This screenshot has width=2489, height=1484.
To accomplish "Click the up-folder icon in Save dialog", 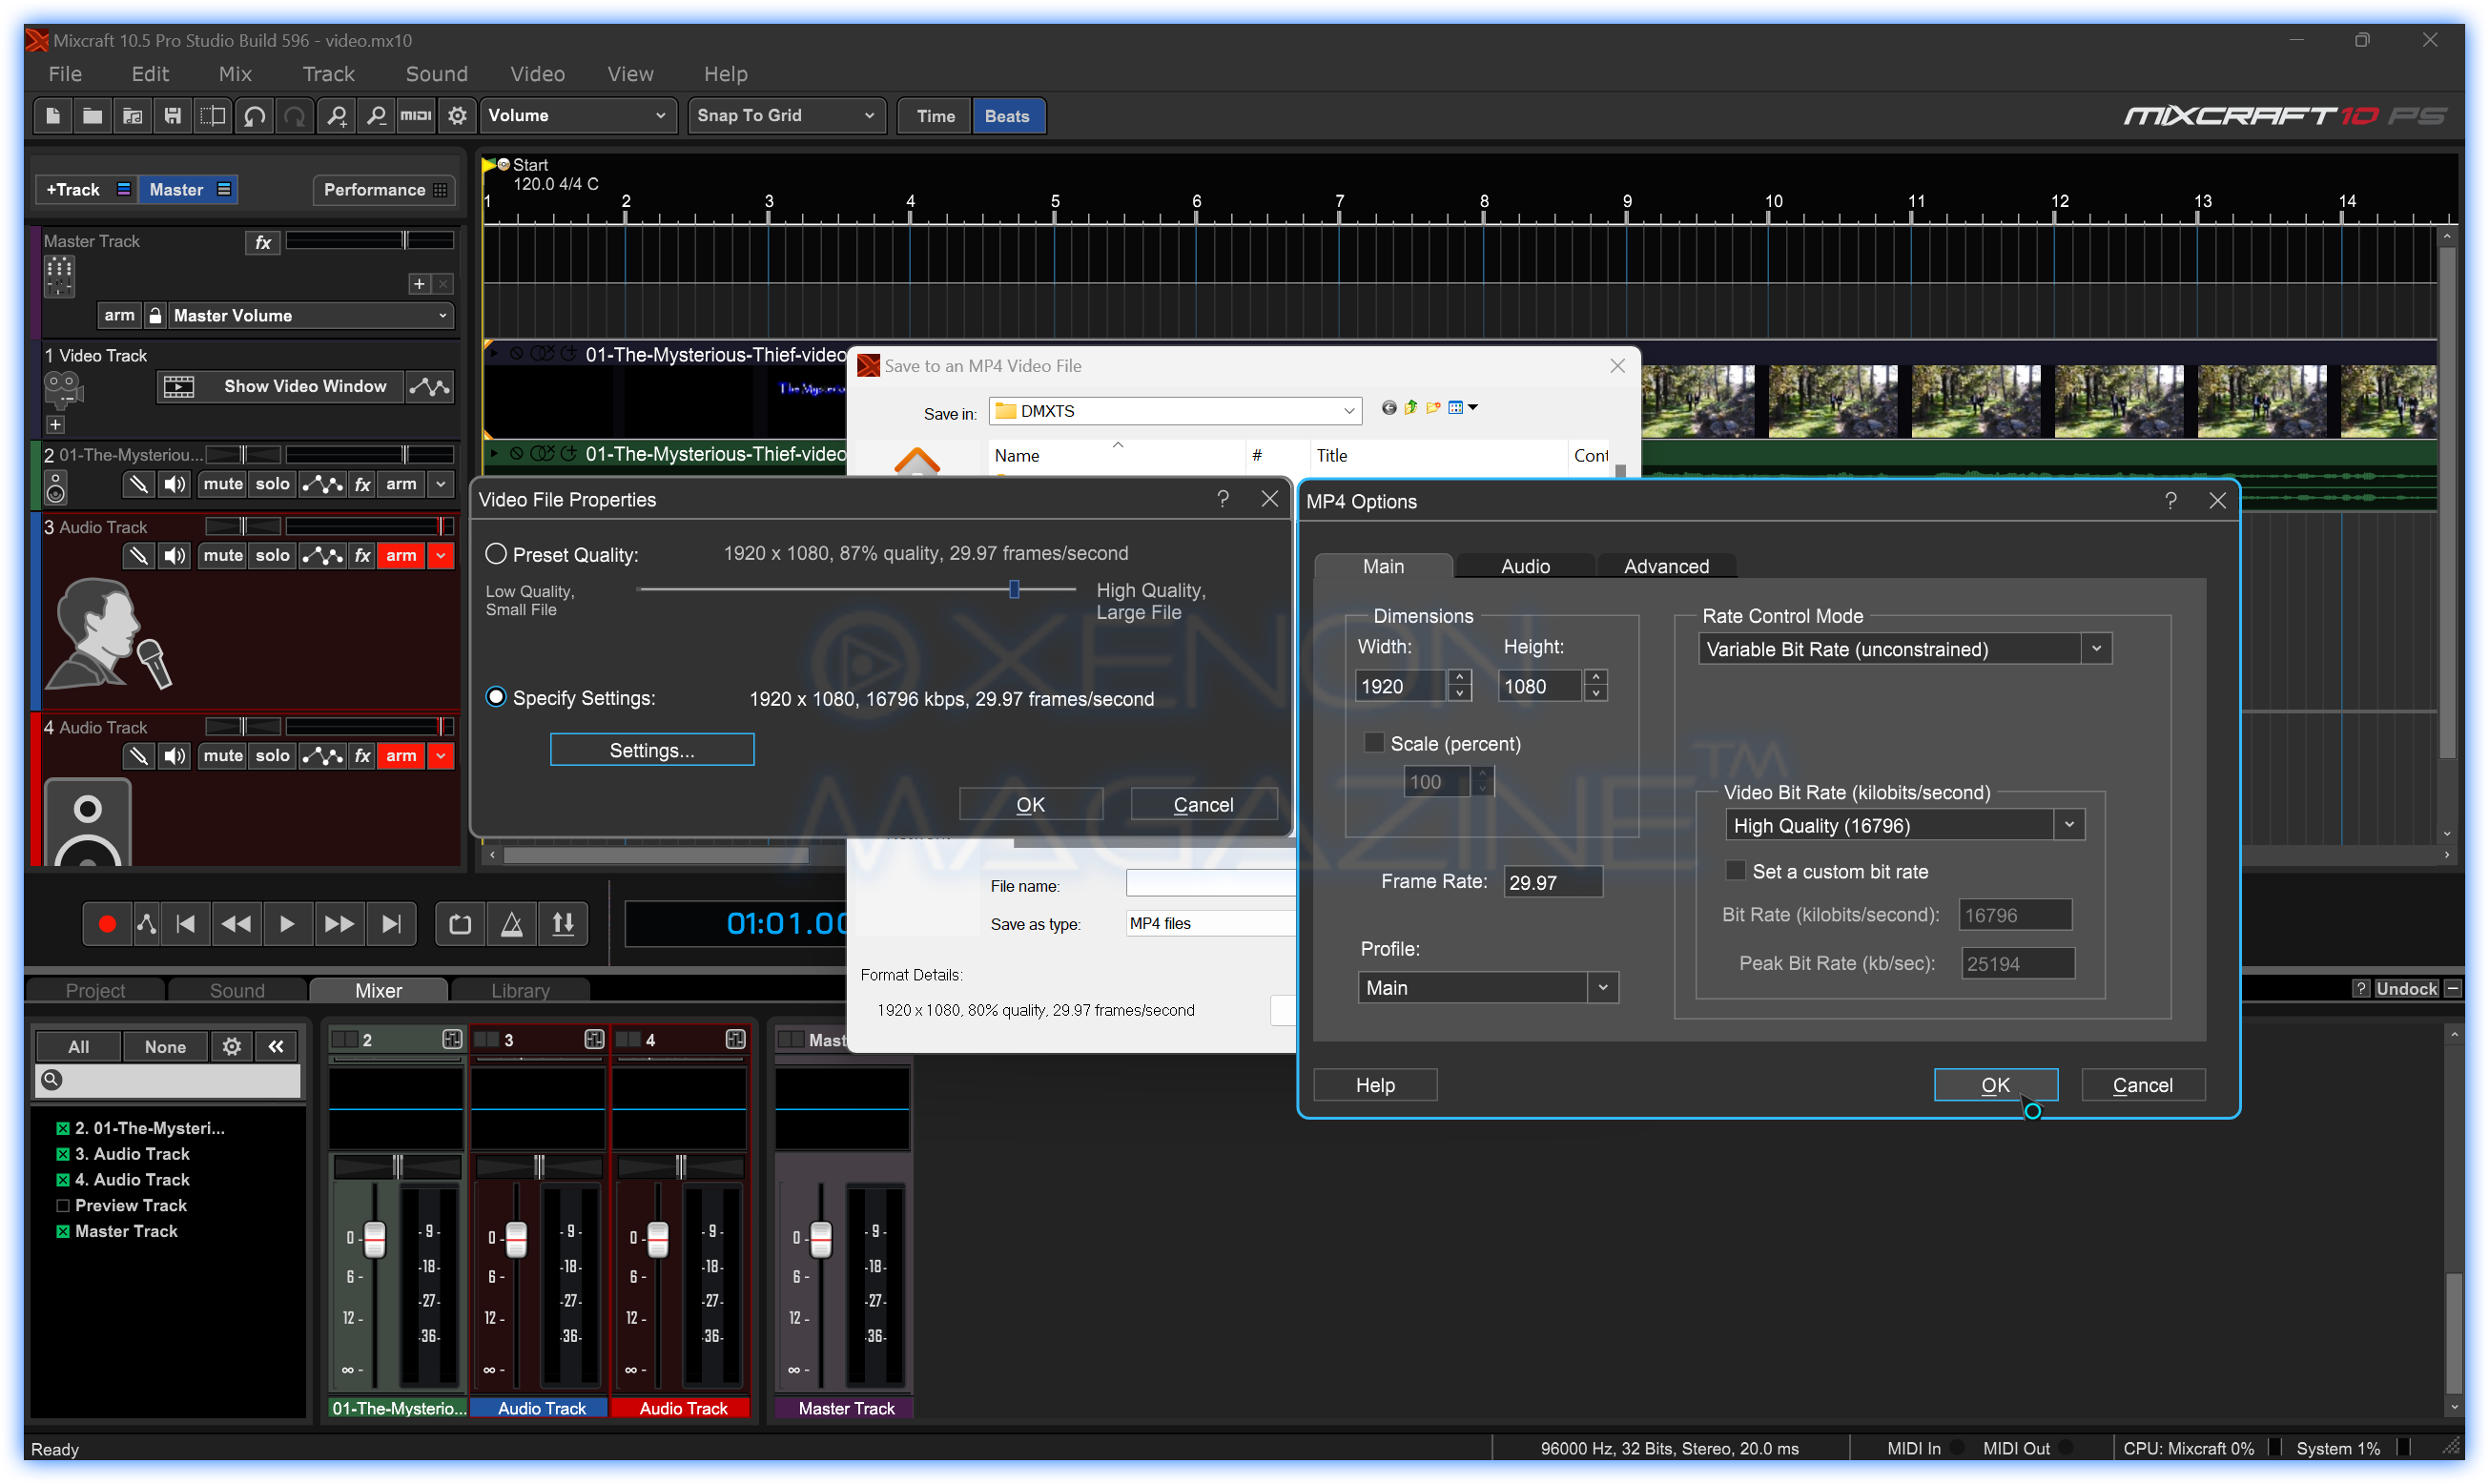I will [1410, 407].
